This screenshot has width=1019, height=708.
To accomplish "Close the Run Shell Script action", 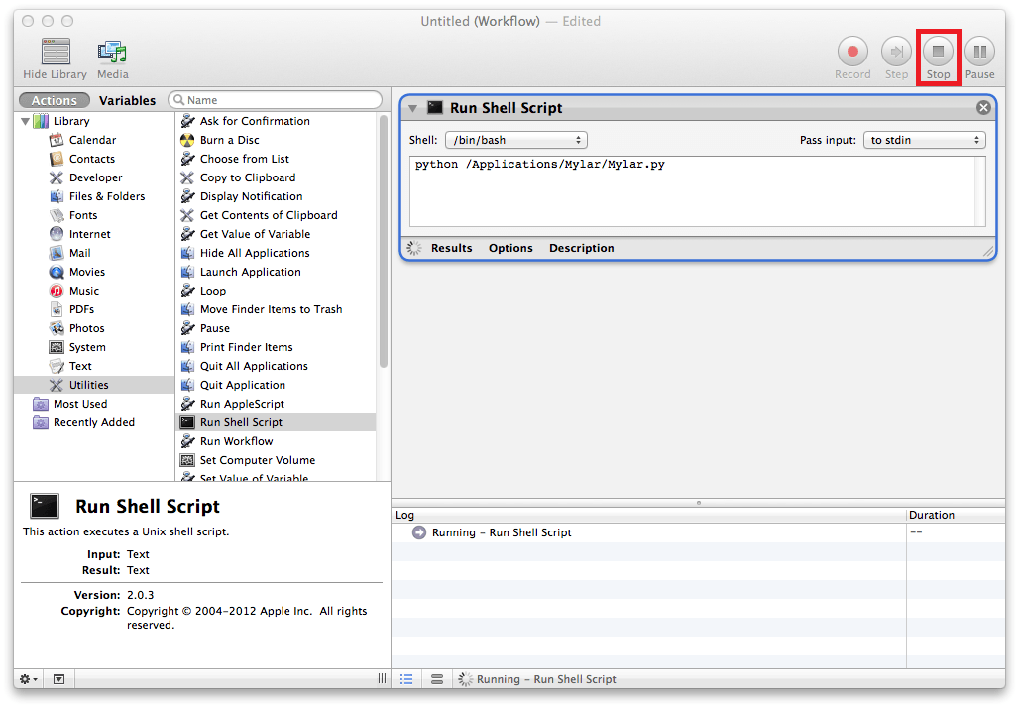I will (x=983, y=108).
